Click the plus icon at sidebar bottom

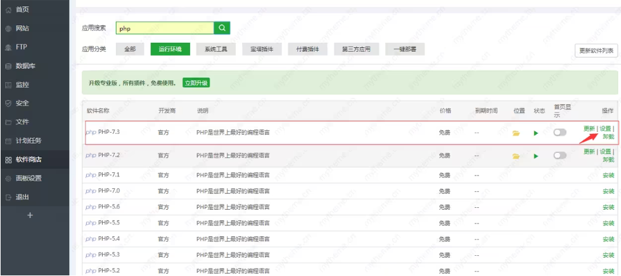coord(30,215)
